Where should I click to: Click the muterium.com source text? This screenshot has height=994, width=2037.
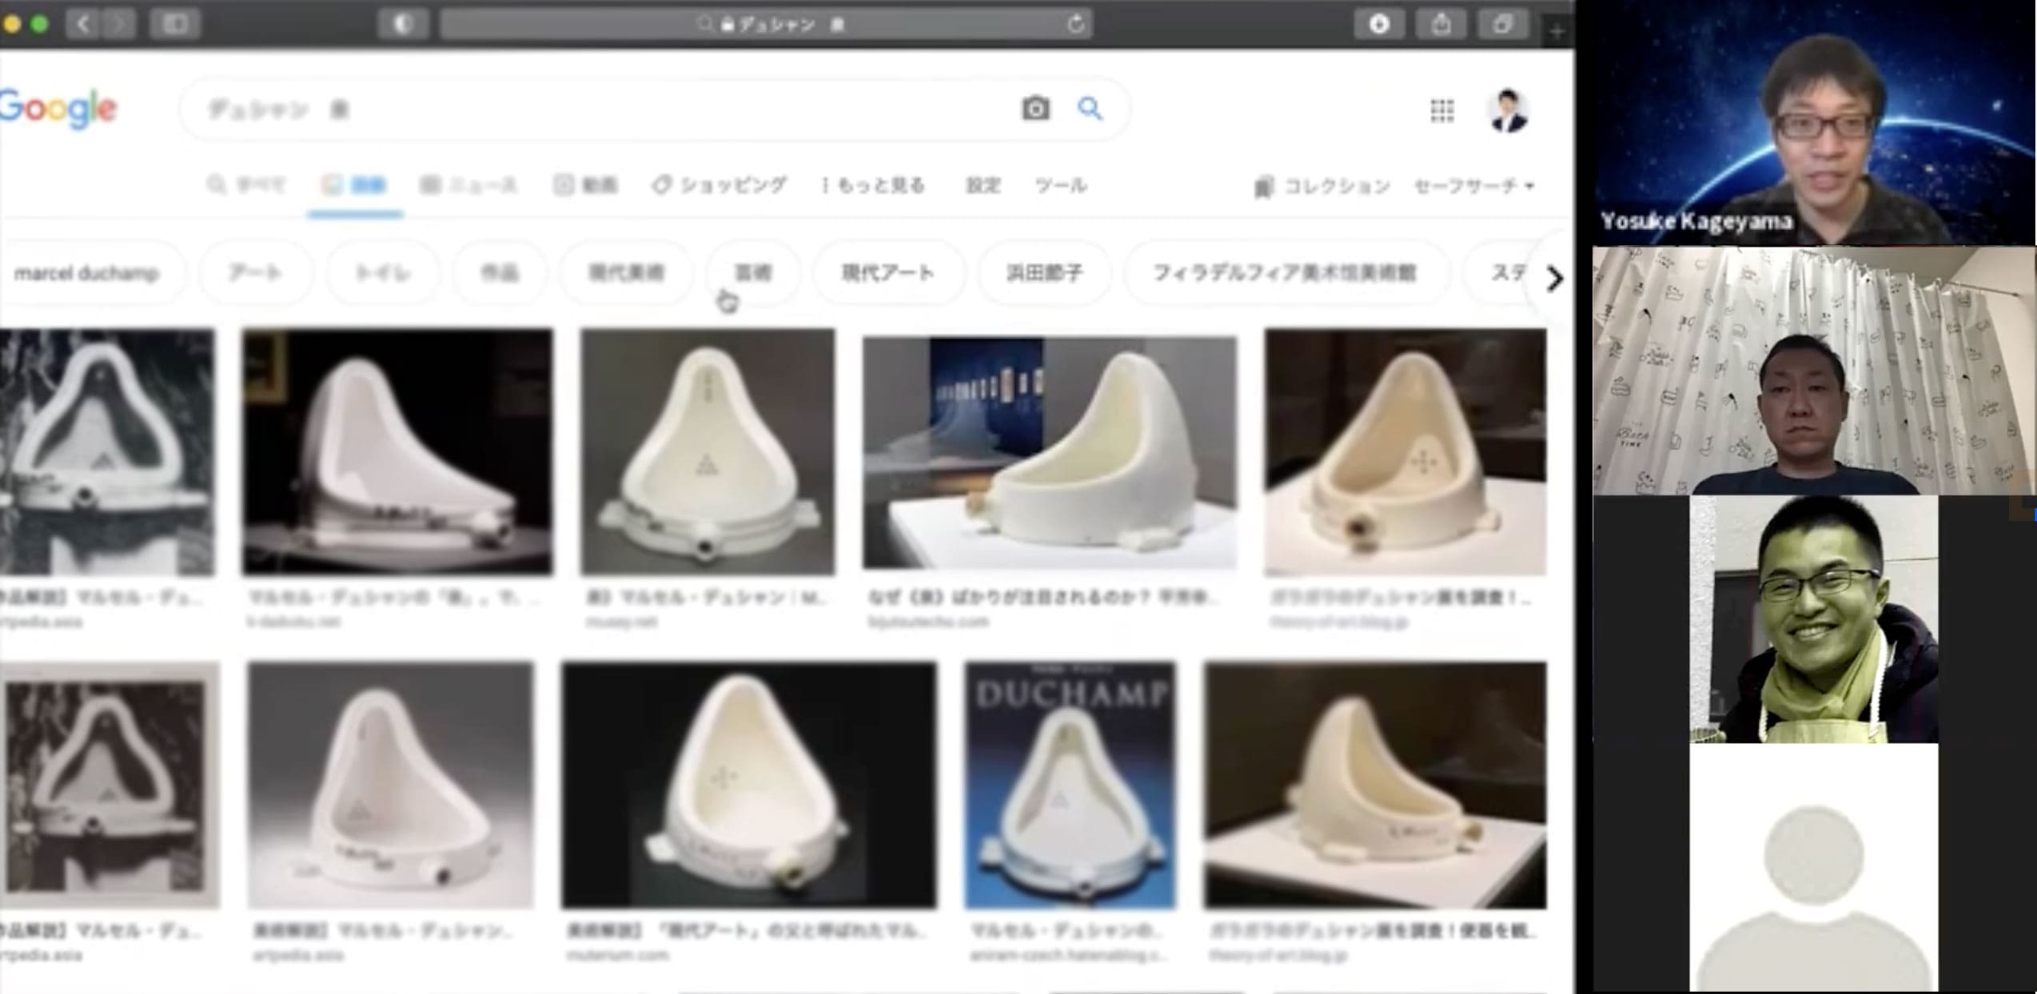click(x=617, y=955)
